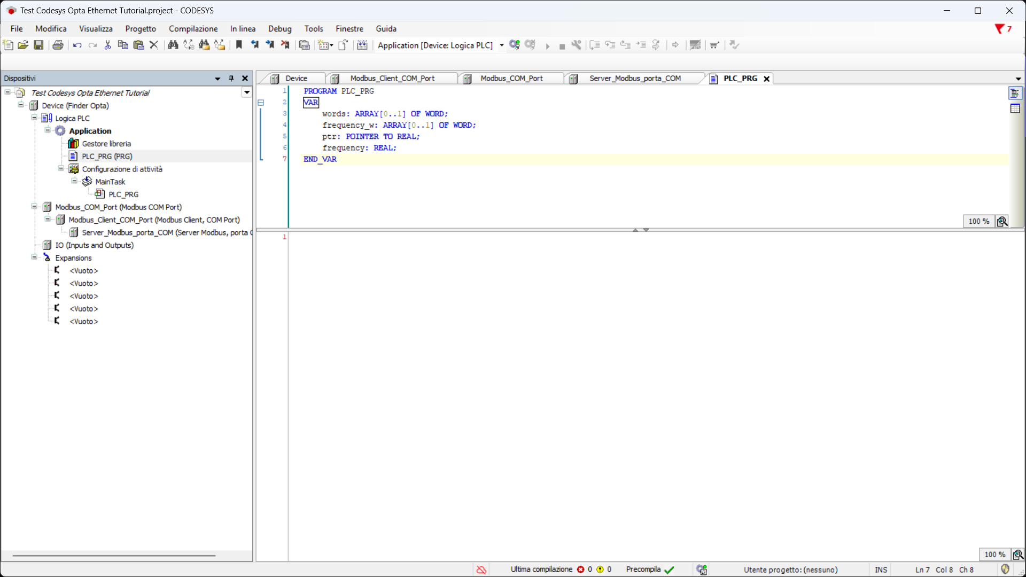Viewport: 1026px width, 577px height.
Task: Switch to the Modbus_COM_Port tab
Action: coord(511,79)
